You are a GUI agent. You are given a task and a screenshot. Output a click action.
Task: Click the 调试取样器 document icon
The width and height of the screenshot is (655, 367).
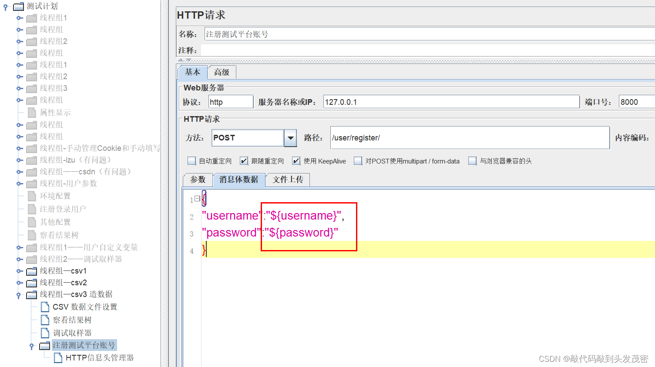(45, 333)
